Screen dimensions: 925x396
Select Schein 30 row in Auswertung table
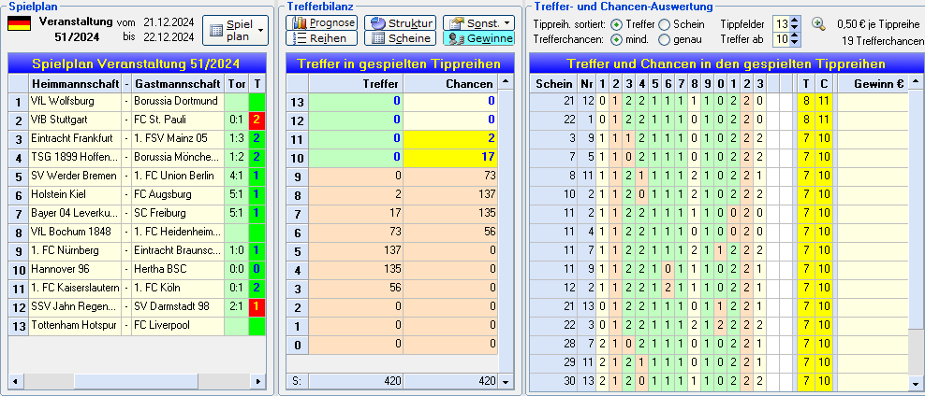(x=718, y=381)
